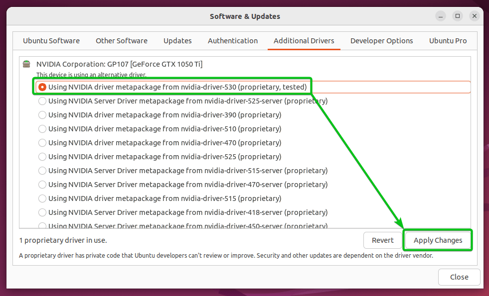489x296 pixels.
Task: Select the nvidia-driver-530 tested radio option
Action: point(42,87)
